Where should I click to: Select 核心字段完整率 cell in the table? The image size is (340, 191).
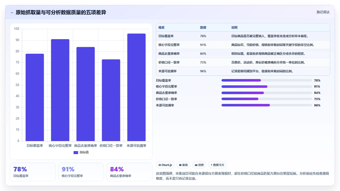click(x=169, y=45)
